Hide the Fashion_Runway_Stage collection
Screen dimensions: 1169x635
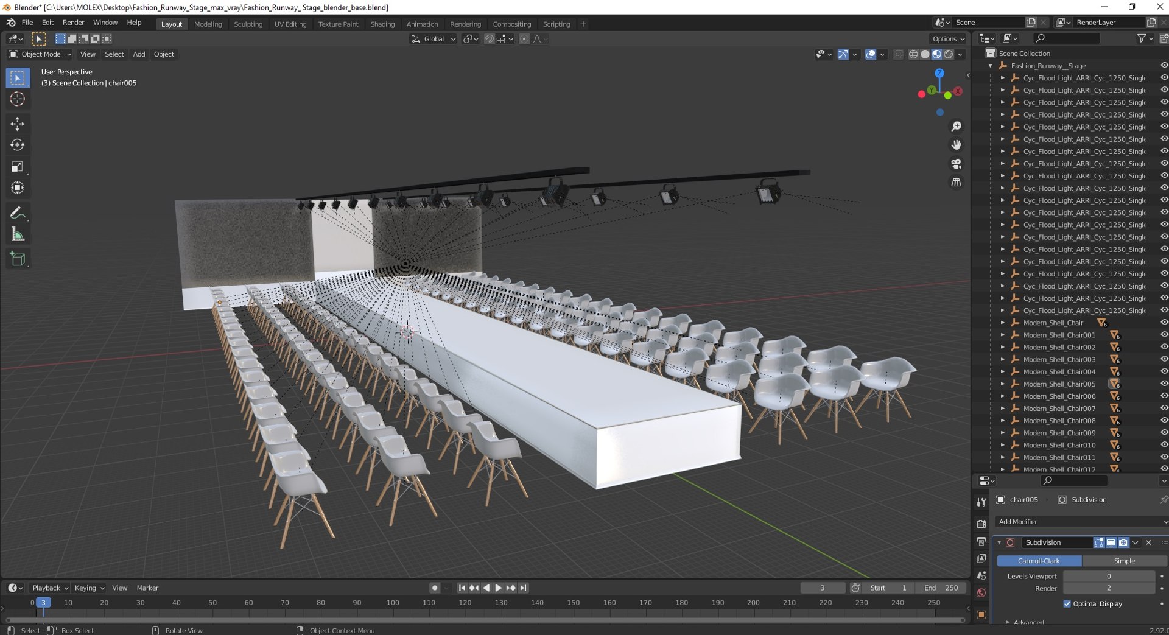click(1164, 66)
